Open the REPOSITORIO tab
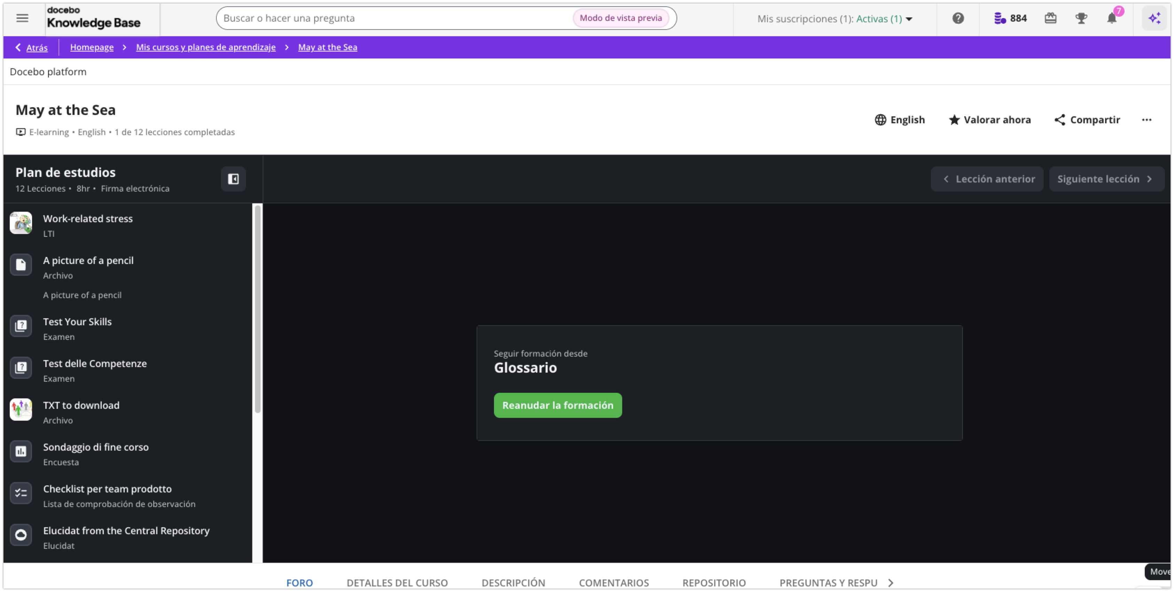This screenshot has width=1174, height=592. 714,583
